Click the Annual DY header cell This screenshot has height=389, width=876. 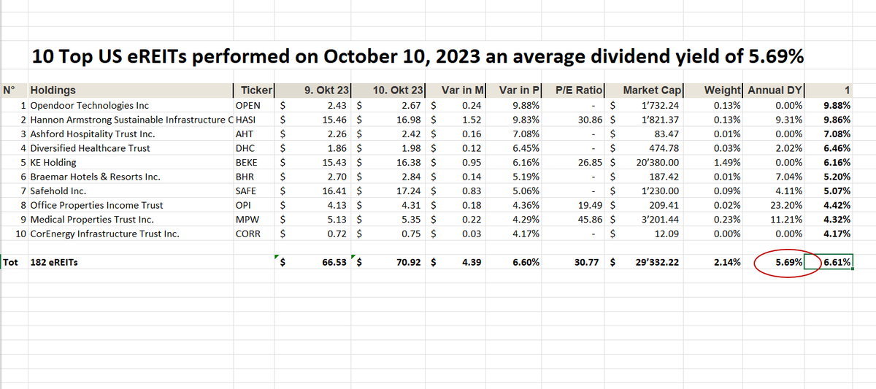pyautogui.click(x=774, y=90)
